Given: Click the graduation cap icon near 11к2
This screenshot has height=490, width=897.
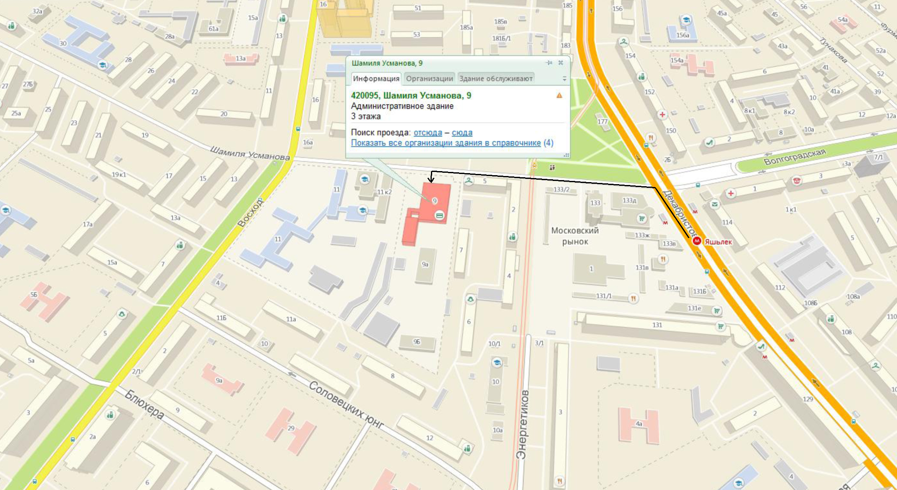Looking at the screenshot, I should tap(364, 179).
